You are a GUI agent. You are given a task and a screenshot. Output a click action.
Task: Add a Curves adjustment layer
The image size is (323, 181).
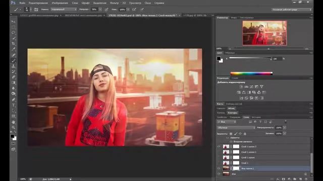pos(251,87)
